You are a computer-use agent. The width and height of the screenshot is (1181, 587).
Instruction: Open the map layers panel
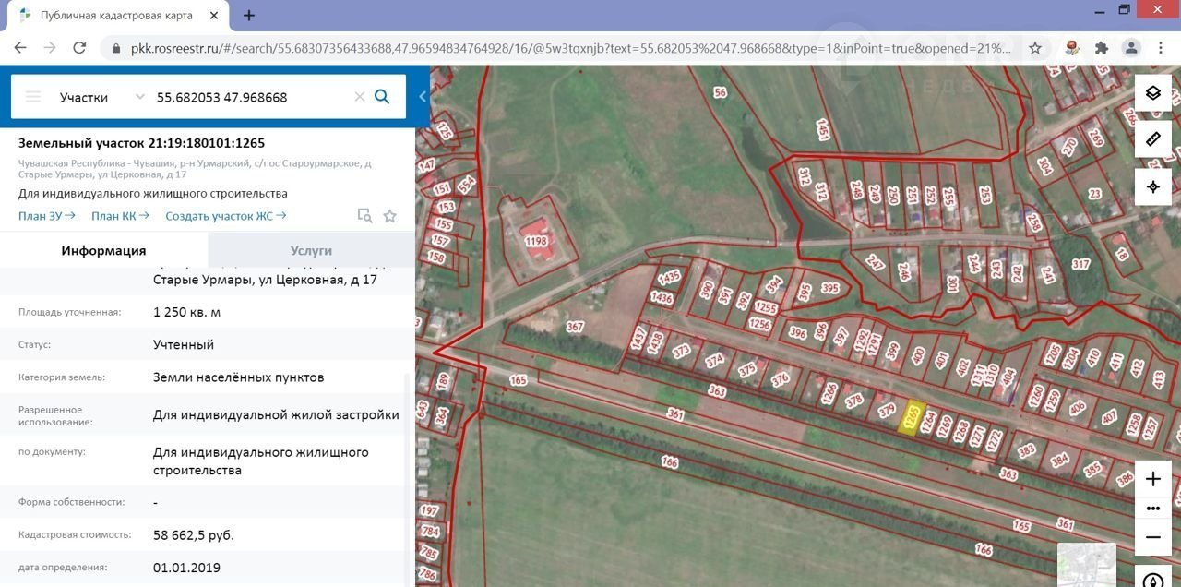click(1152, 93)
